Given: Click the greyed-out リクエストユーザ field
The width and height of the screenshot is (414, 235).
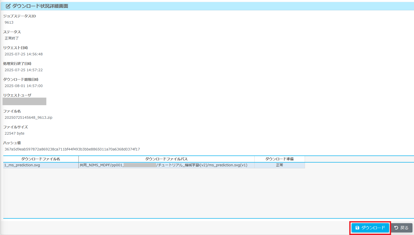Looking at the screenshot, I should pyautogui.click(x=24, y=101).
